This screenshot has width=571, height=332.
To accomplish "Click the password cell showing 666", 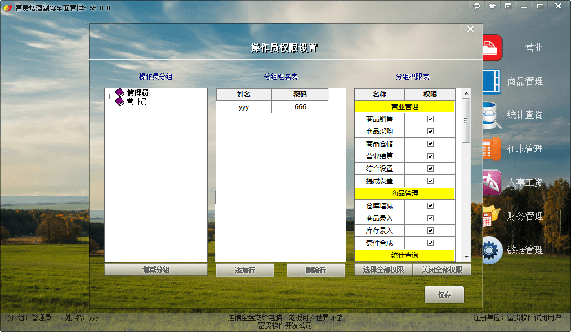I will (x=300, y=107).
